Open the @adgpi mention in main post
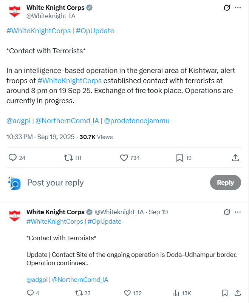This screenshot has height=303, width=249. point(18,121)
